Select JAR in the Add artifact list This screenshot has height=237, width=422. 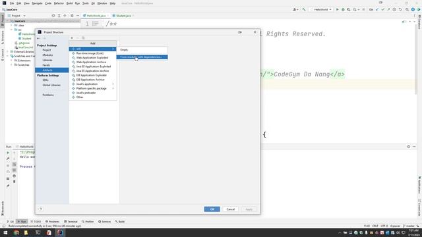pos(92,49)
